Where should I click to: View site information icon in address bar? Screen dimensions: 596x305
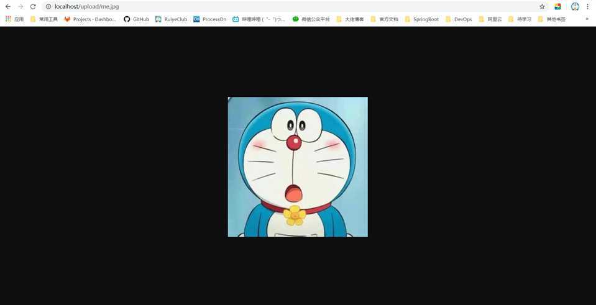point(48,6)
